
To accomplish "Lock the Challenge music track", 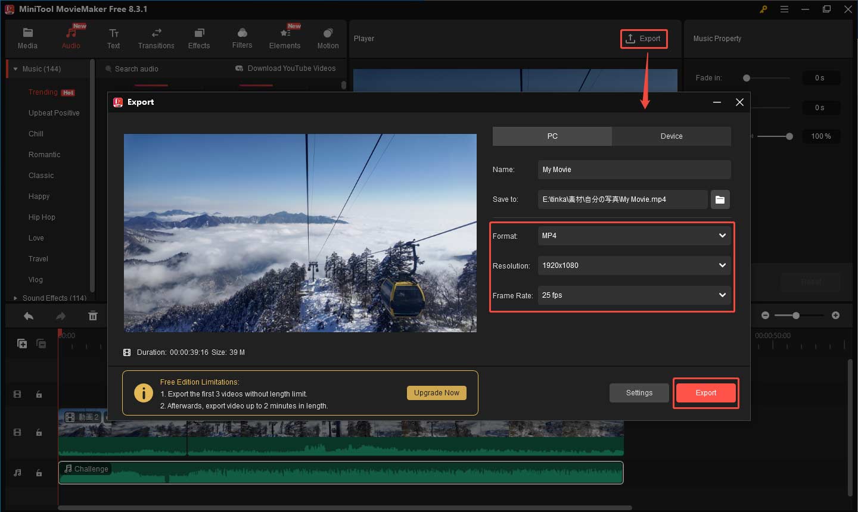I will (x=39, y=473).
